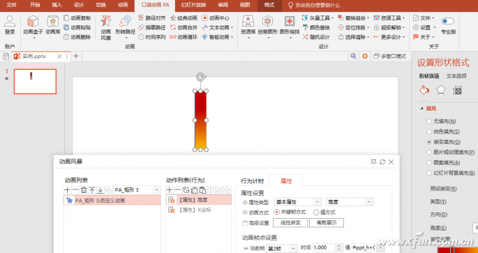Click the 线性渐变 button
The height and width of the screenshot is (253, 478).
(290, 223)
